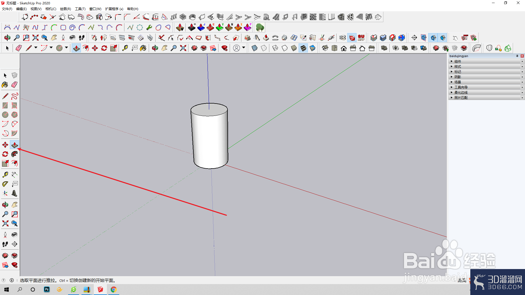This screenshot has width=525, height=295.
Task: Open the 帮助(H) menu
Action: click(133, 9)
